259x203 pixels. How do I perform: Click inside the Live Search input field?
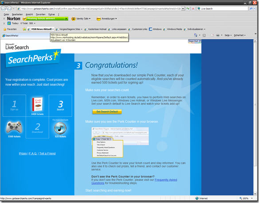point(224,8)
